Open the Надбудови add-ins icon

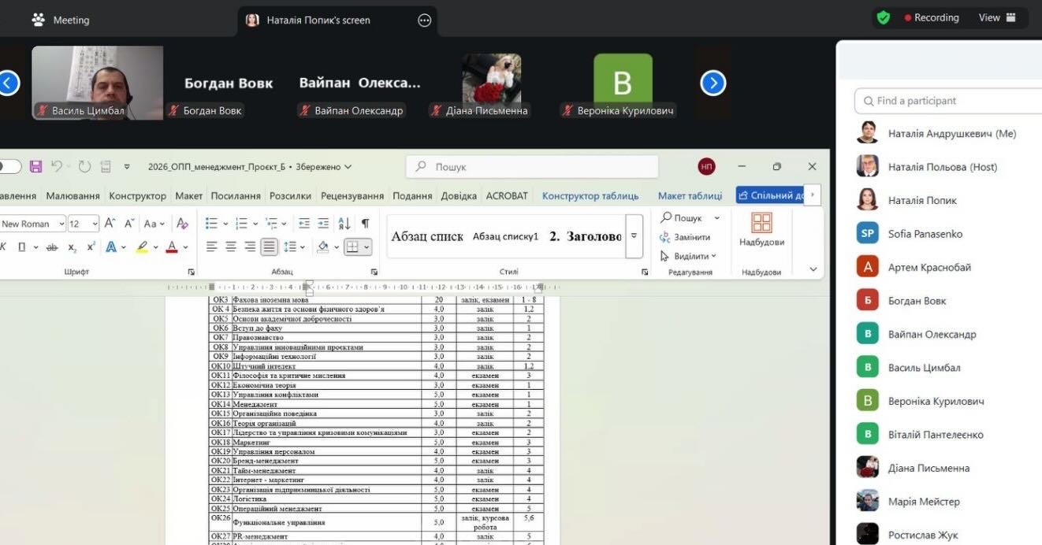(x=761, y=229)
